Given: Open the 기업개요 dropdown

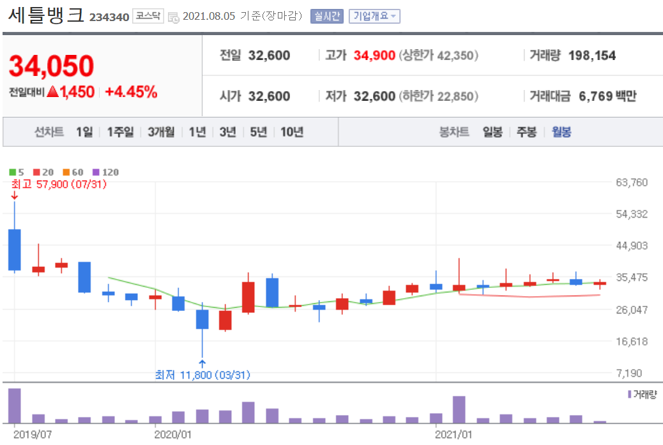Looking at the screenshot, I should point(375,16).
